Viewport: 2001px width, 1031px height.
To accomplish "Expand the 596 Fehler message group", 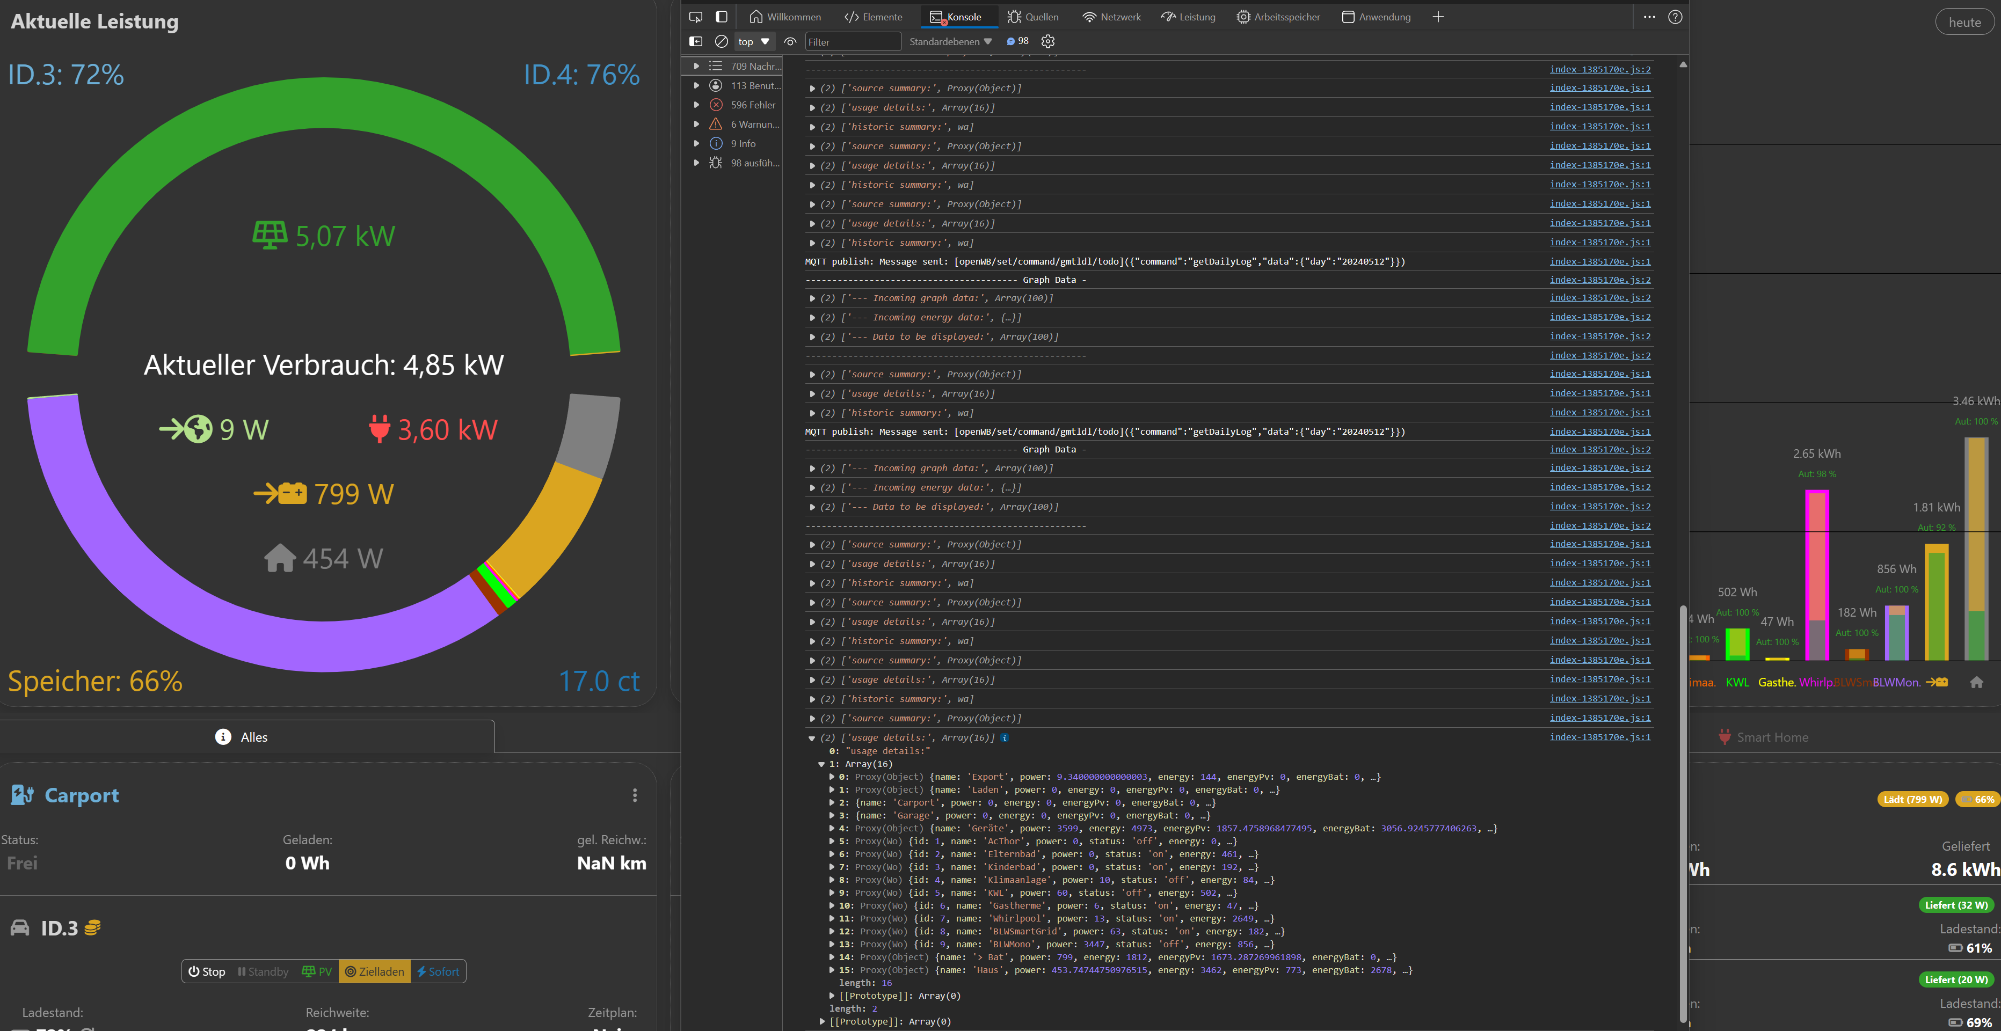I will coord(697,105).
